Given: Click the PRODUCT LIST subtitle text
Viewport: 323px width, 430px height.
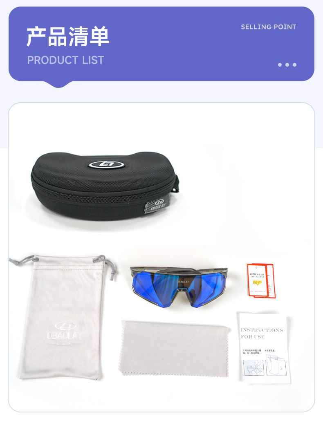Looking at the screenshot, I should click(x=65, y=60).
